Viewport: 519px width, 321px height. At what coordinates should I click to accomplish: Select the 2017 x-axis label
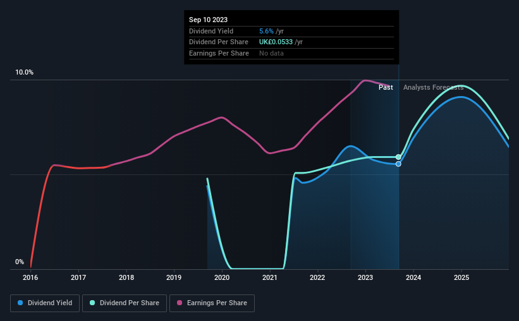pos(78,277)
